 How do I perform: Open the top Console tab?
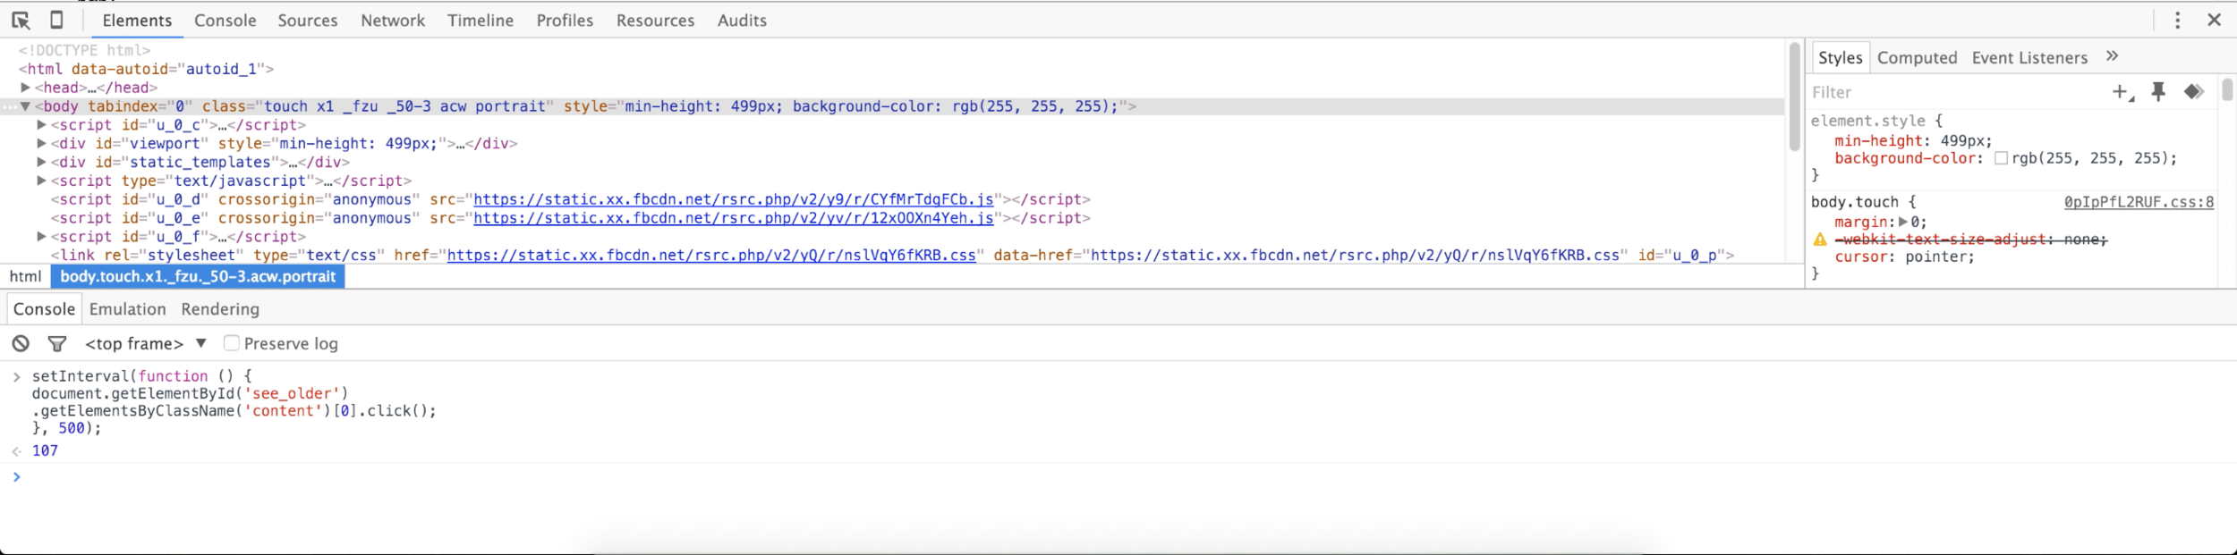225,21
